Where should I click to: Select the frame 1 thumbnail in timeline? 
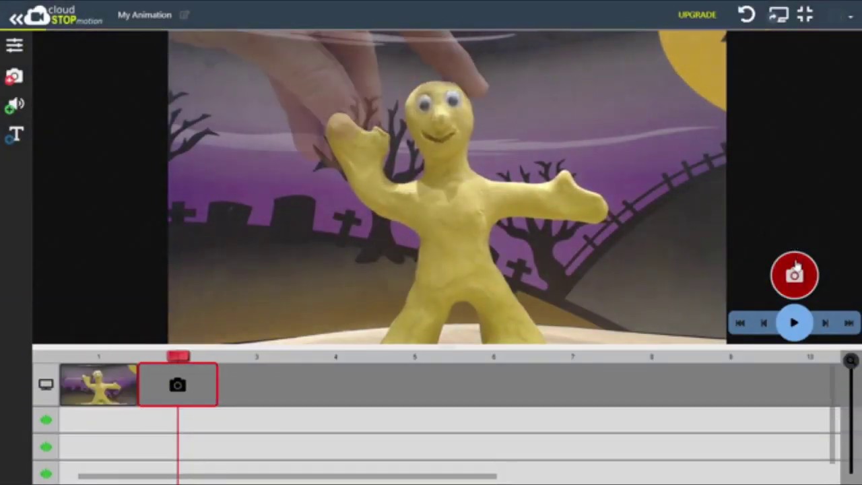(98, 385)
